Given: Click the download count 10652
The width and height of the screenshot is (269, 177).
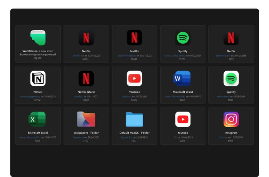Looking at the screenshot, I should tap(85, 100).
